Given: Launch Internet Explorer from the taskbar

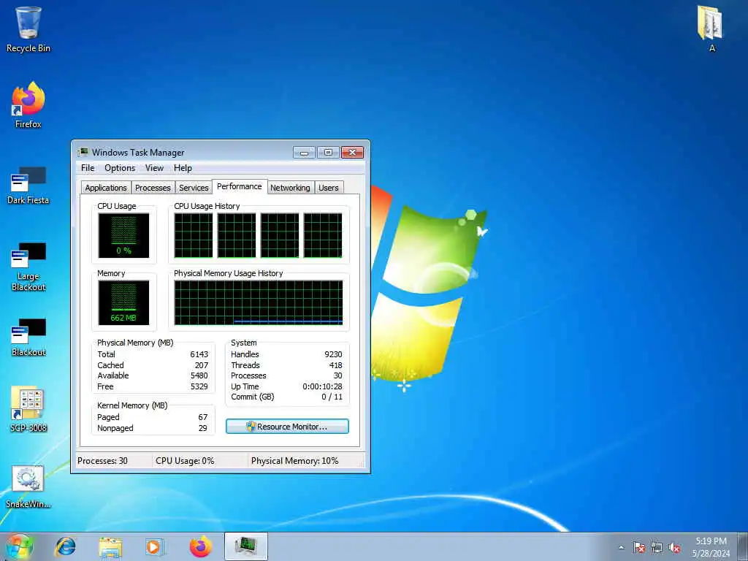Looking at the screenshot, I should click(x=65, y=546).
